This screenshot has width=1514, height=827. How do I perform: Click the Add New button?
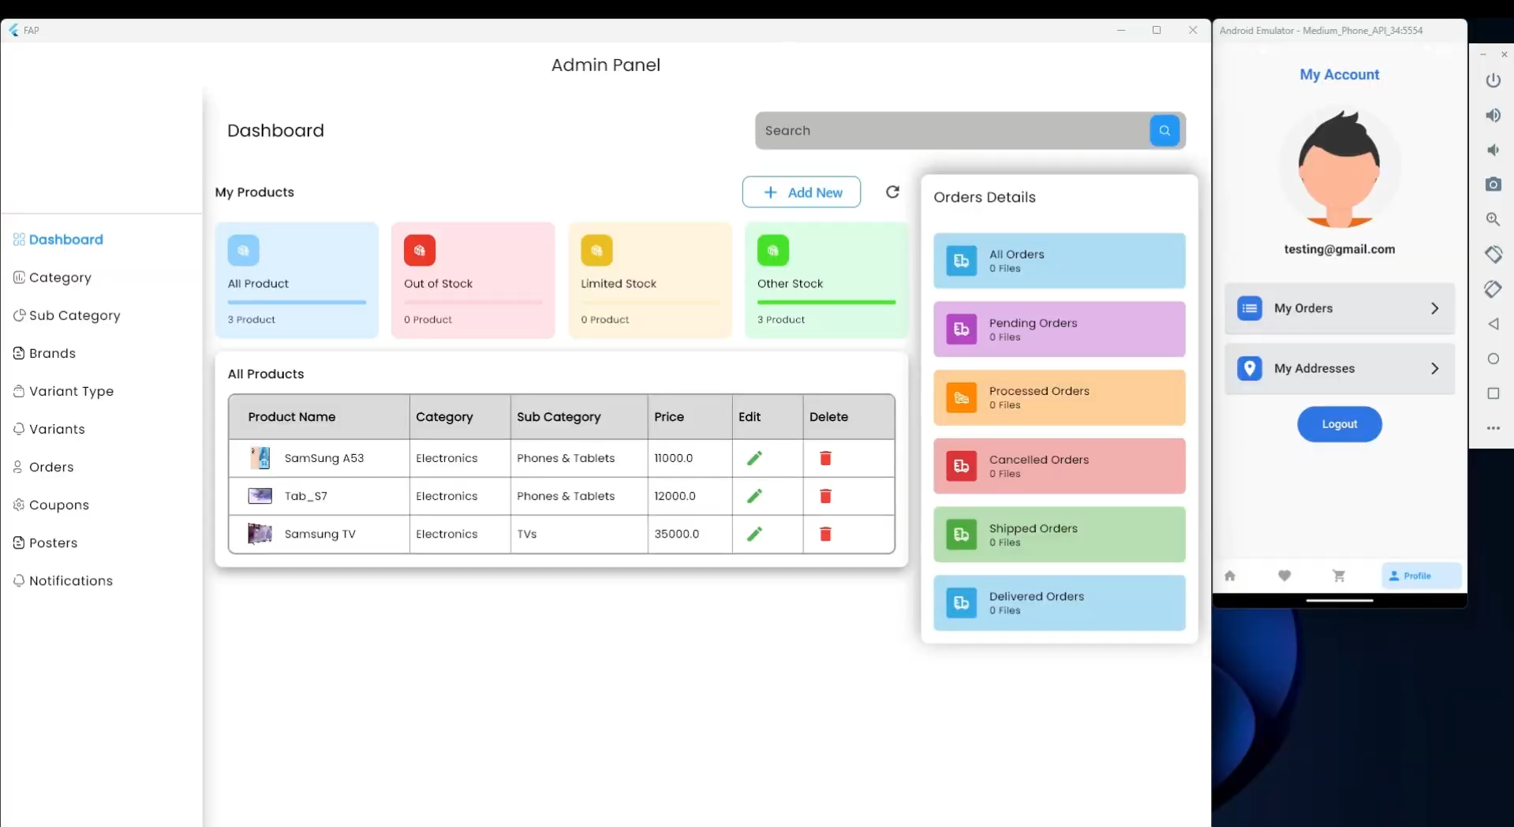point(802,192)
